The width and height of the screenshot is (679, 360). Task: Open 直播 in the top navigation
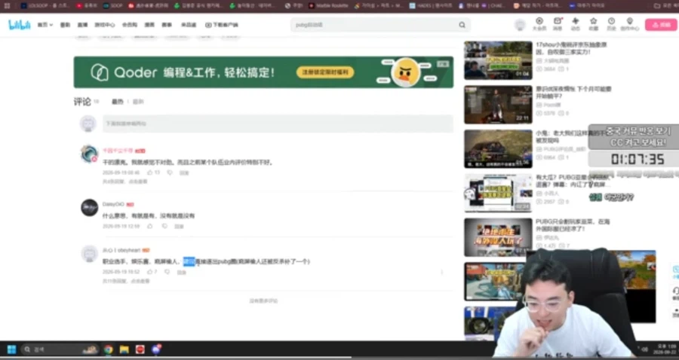pos(82,25)
